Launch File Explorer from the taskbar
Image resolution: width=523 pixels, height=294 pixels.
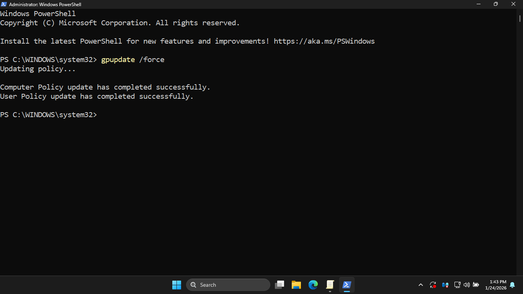[296, 285]
